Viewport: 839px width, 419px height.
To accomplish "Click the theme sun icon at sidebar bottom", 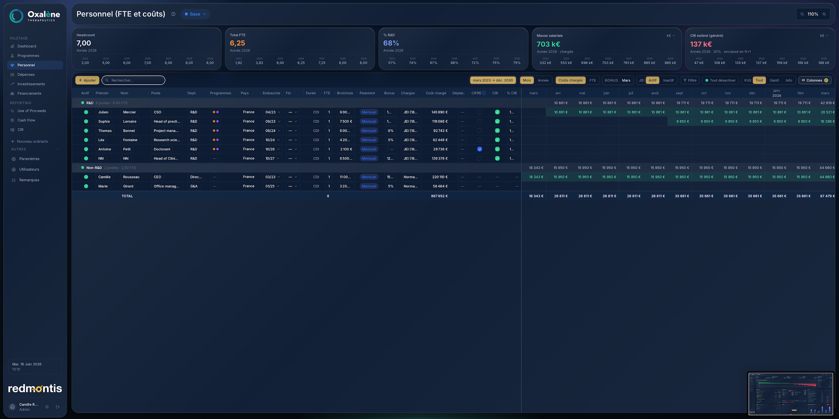I will (47, 407).
